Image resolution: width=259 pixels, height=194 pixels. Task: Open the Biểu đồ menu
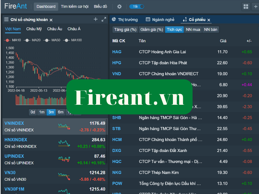click(x=100, y=6)
